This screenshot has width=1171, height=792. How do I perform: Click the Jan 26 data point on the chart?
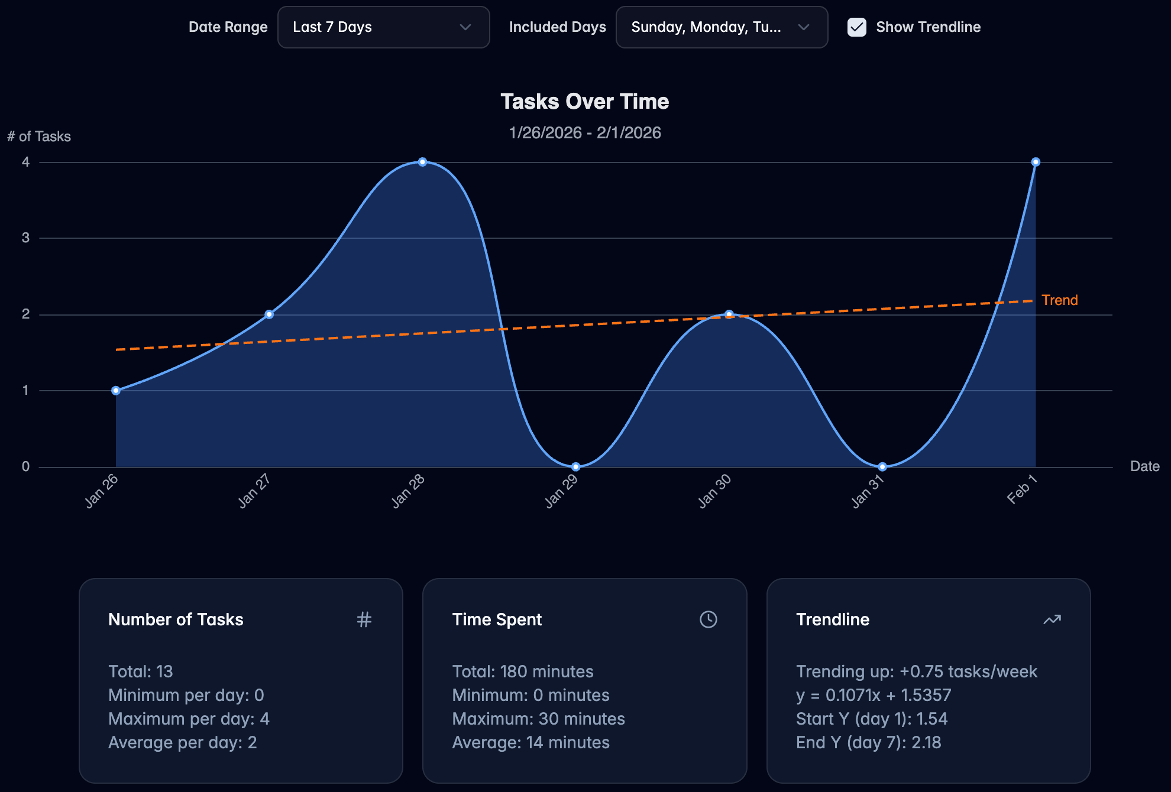point(115,390)
